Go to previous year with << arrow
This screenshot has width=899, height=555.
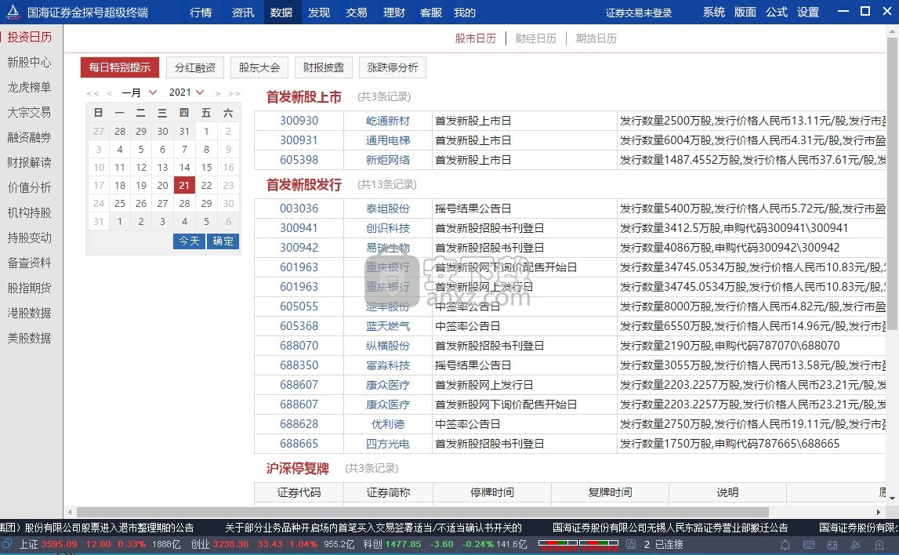[x=92, y=92]
